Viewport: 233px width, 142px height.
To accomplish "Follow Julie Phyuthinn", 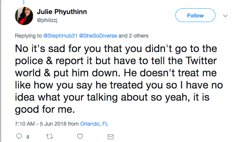I will pos(195,15).
